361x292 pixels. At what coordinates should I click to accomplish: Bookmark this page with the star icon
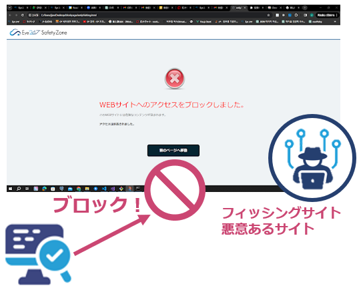click(x=268, y=15)
